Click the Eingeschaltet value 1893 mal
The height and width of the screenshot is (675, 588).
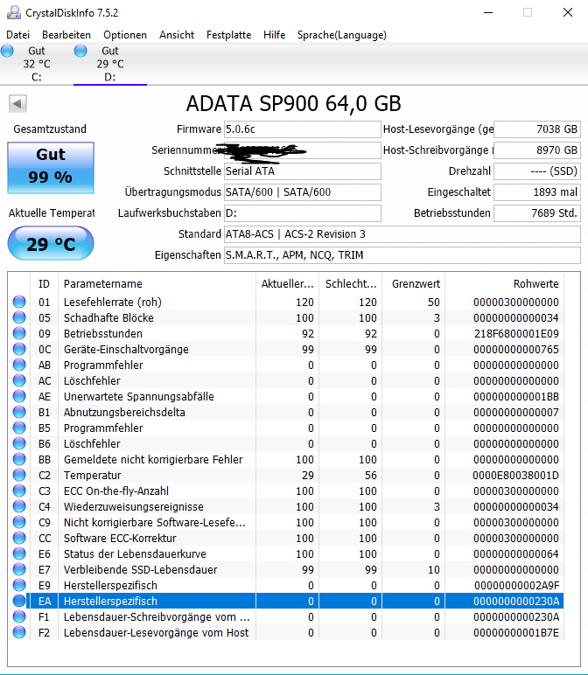tap(537, 192)
